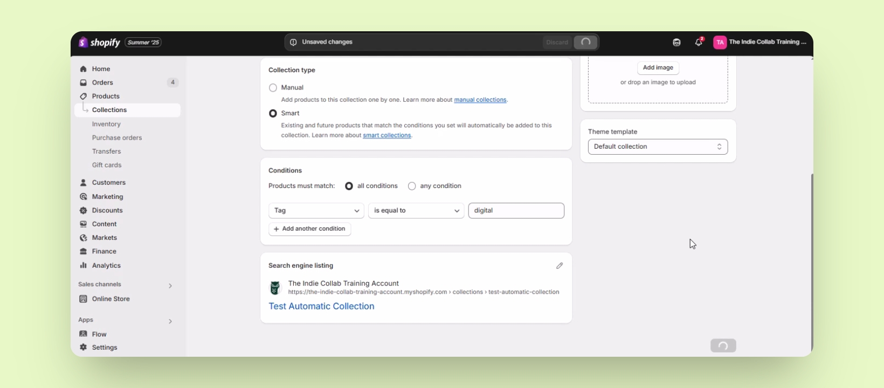Click the Content icon in the sidebar
The width and height of the screenshot is (884, 388).
[83, 224]
